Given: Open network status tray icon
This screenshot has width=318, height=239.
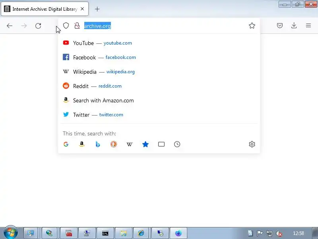Looking at the screenshot, I should [270, 233].
